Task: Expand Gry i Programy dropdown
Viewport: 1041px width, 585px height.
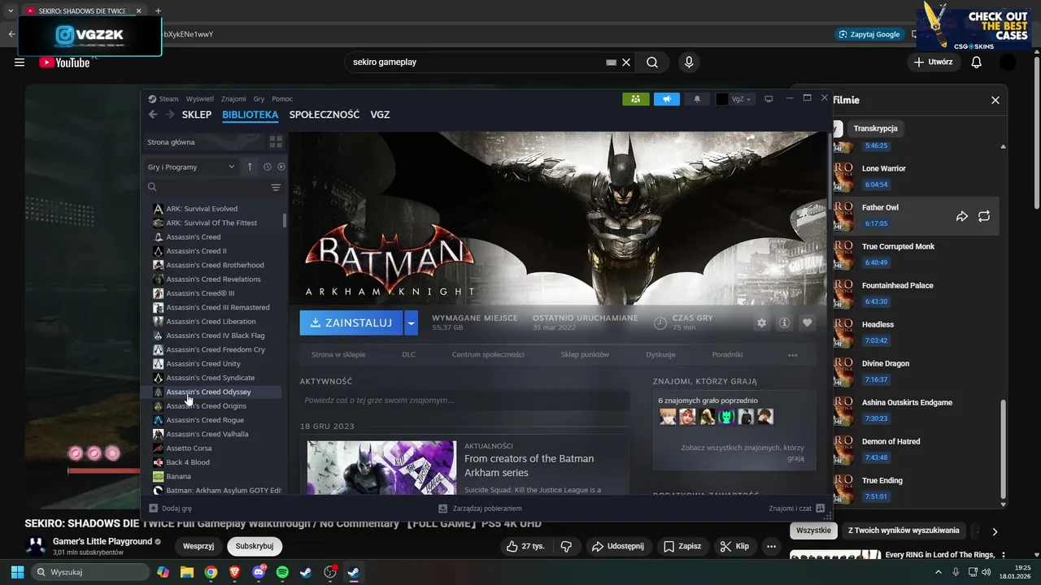Action: [x=192, y=167]
